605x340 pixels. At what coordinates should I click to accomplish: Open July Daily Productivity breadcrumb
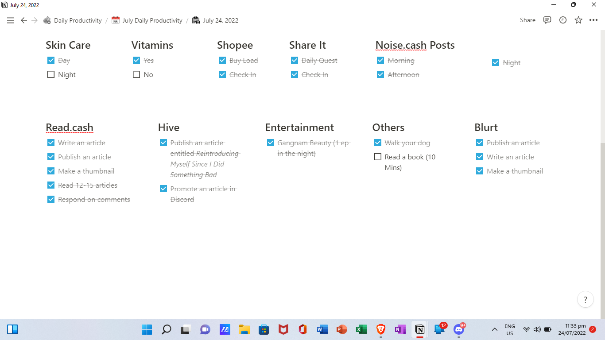click(x=147, y=20)
